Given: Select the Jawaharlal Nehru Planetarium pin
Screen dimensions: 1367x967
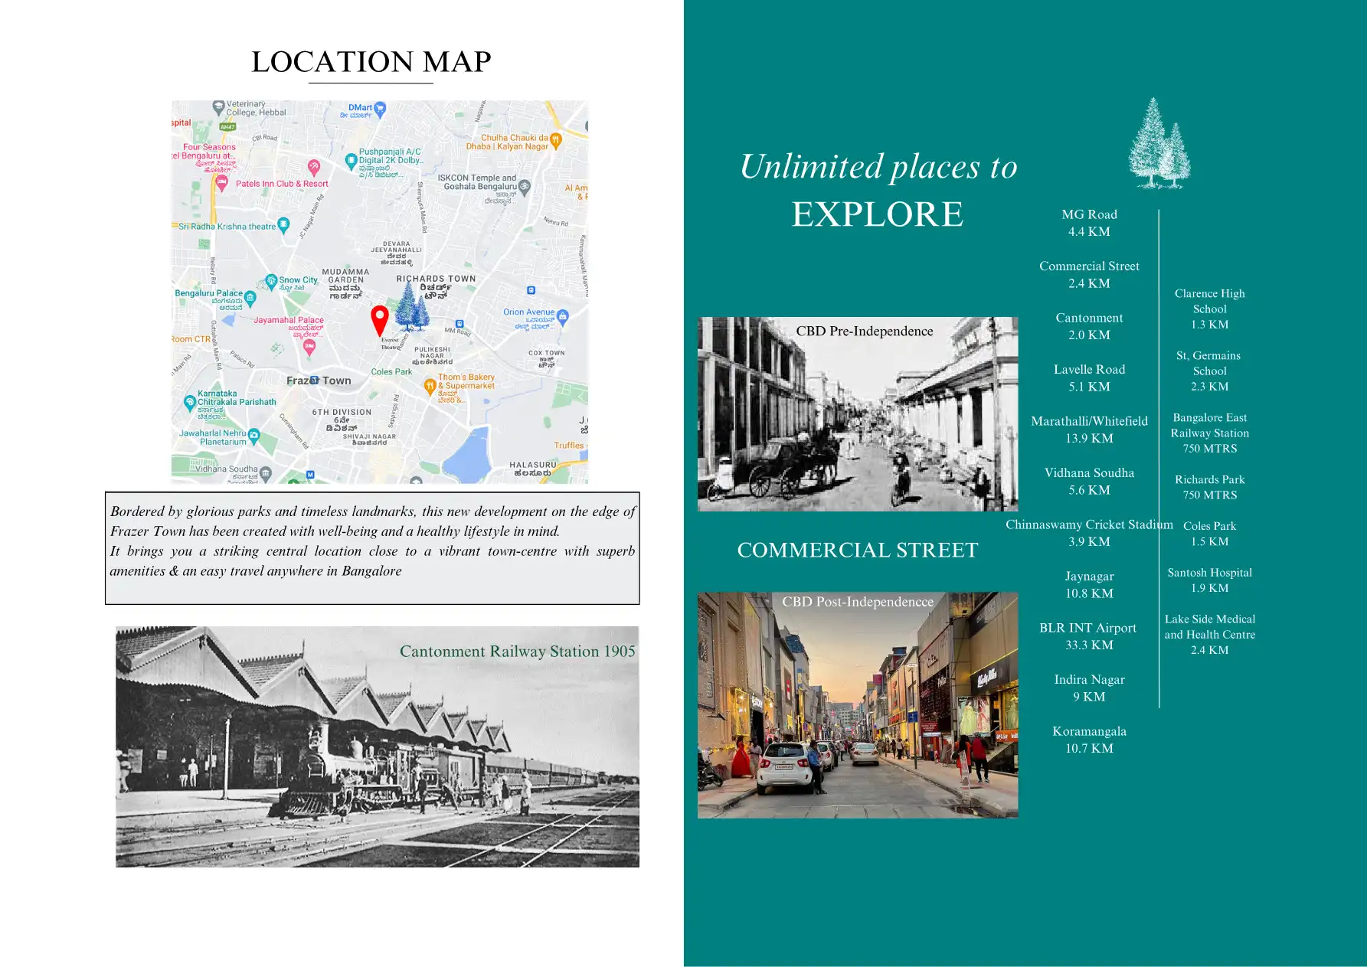Looking at the screenshot, I should (x=254, y=436).
